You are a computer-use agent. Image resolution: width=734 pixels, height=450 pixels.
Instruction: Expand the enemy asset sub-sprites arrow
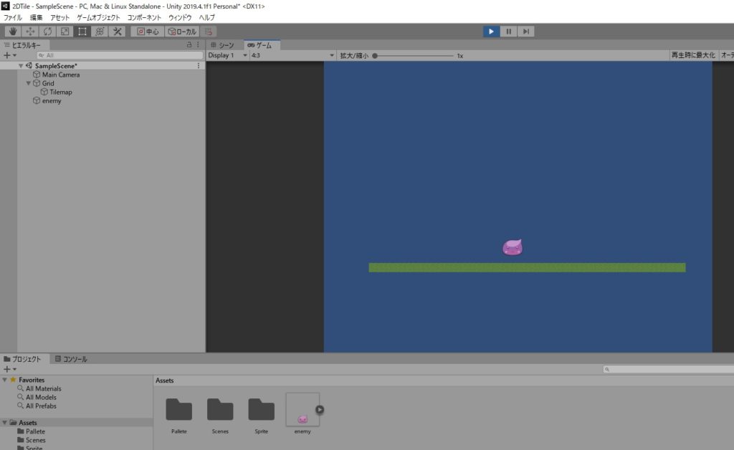pos(320,410)
